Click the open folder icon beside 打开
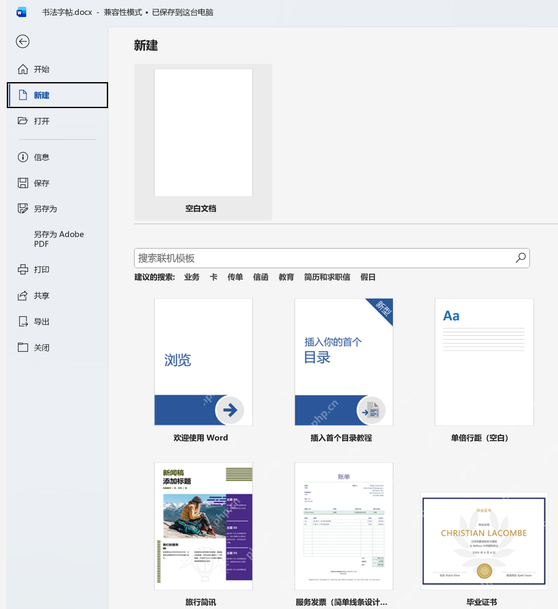This screenshot has width=558, height=609. tap(23, 121)
